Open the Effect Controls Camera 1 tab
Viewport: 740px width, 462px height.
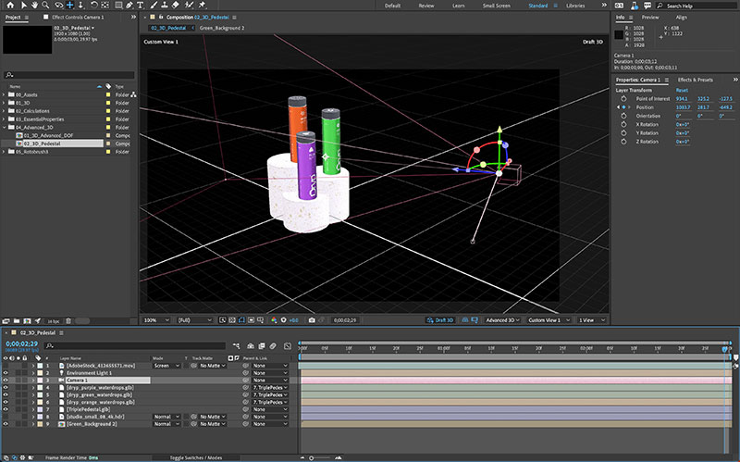pyautogui.click(x=78, y=17)
